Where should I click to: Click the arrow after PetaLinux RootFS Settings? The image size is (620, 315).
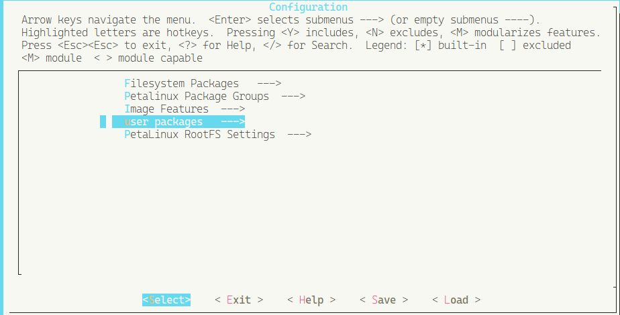pyautogui.click(x=299, y=135)
